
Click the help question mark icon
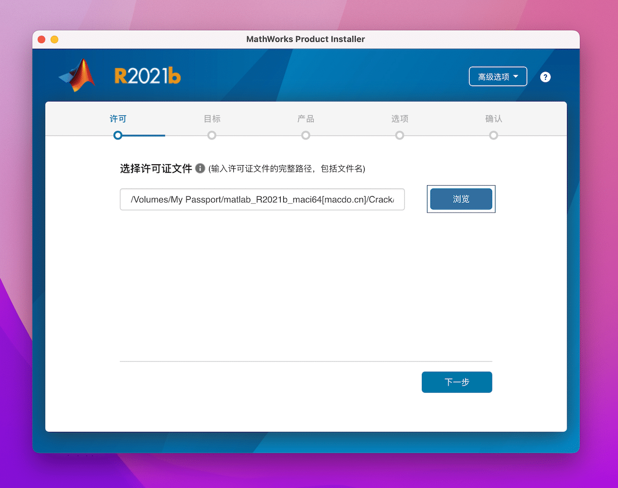point(545,77)
